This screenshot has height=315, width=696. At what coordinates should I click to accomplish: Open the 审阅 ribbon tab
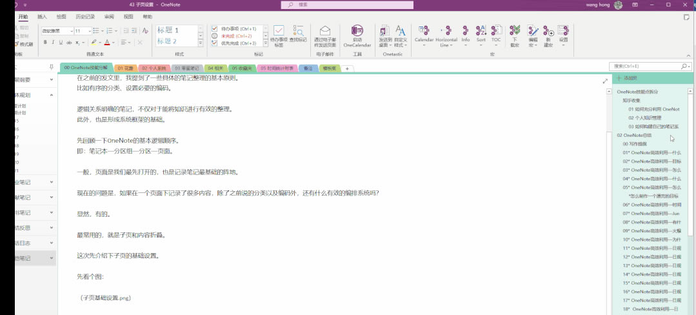pyautogui.click(x=109, y=16)
